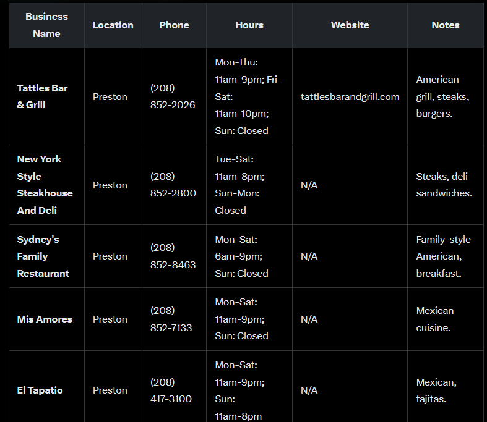Select phone number (208) 417-3100
This screenshot has height=422, width=487.
click(171, 390)
